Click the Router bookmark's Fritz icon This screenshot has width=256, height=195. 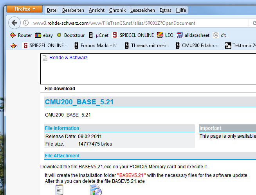coord(13,35)
